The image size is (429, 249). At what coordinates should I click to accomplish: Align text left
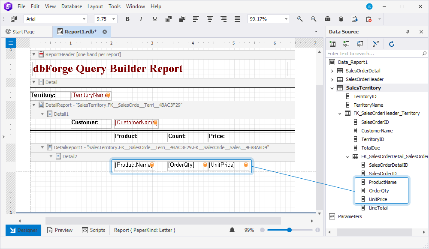[x=196, y=19]
